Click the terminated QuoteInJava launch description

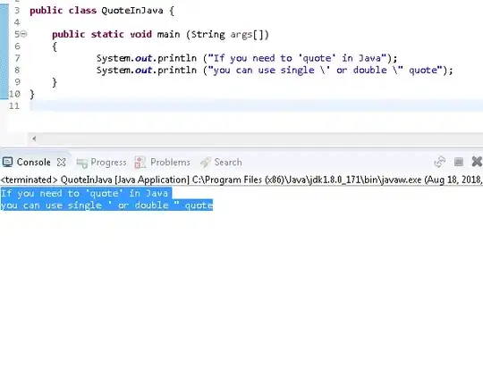pyautogui.click(x=241, y=180)
